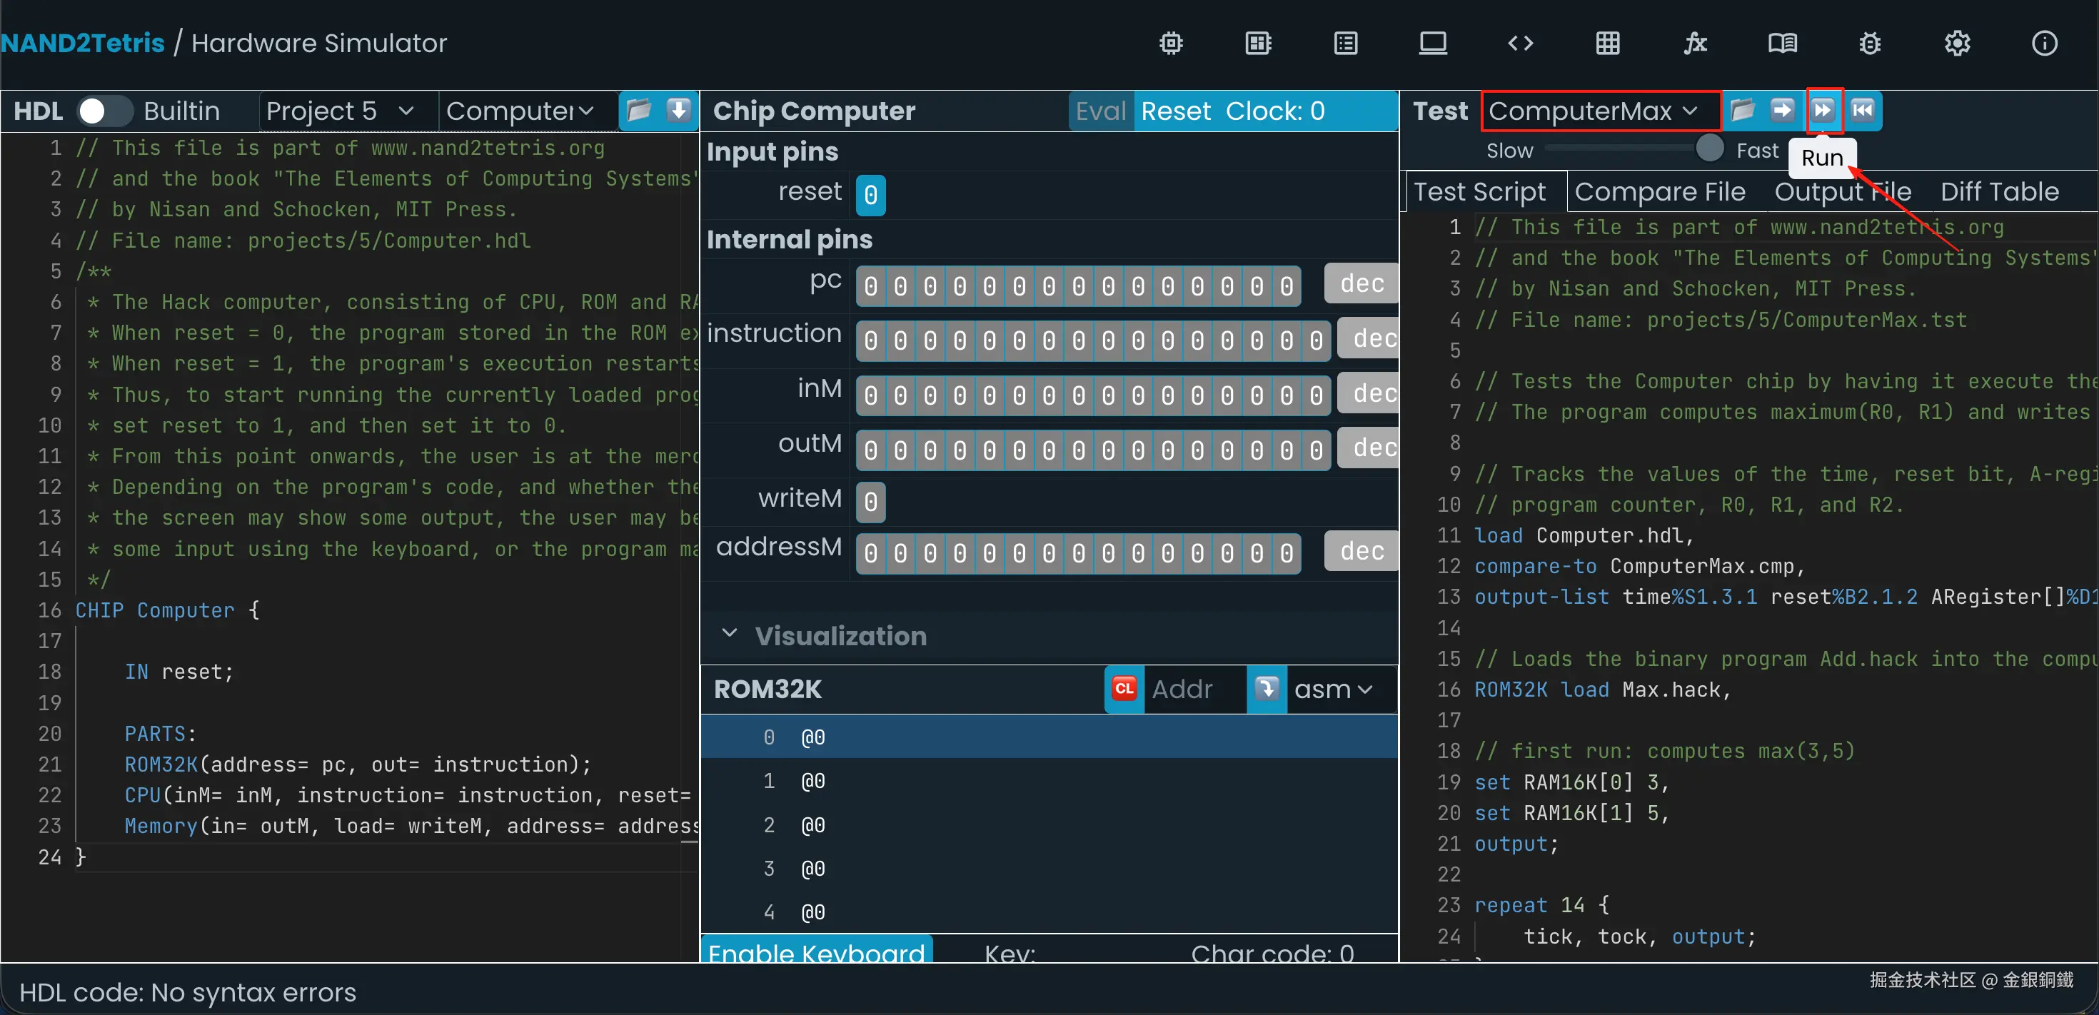This screenshot has height=1015, width=2099.
Task: Switch to the Compare File tab
Action: (x=1659, y=192)
